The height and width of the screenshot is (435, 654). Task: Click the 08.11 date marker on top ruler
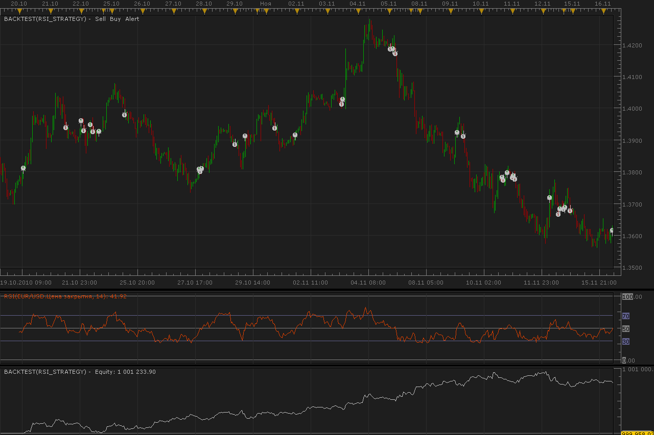(x=419, y=4)
